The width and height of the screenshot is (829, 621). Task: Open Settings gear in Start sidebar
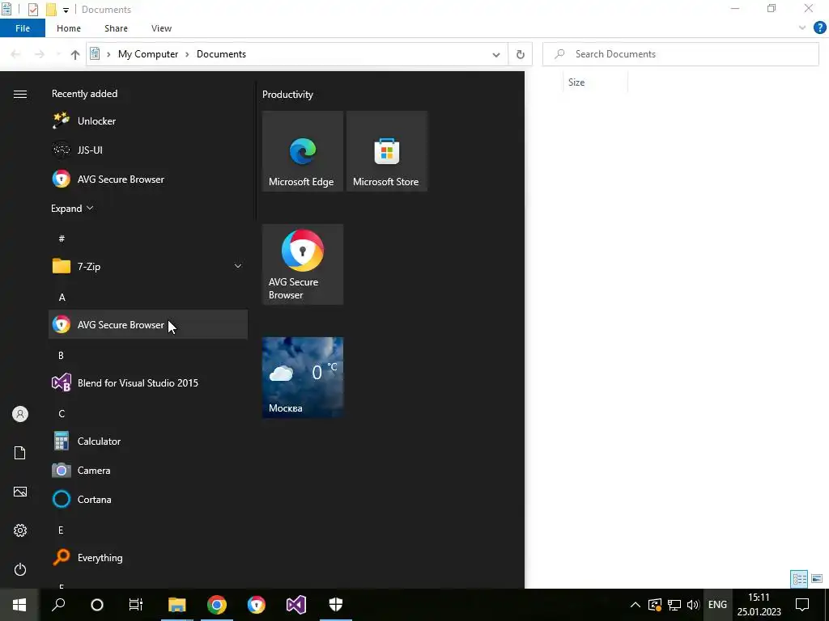click(20, 530)
